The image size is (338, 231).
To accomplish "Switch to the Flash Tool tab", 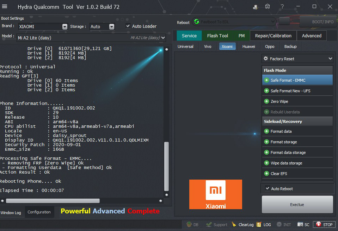I will [x=217, y=36].
